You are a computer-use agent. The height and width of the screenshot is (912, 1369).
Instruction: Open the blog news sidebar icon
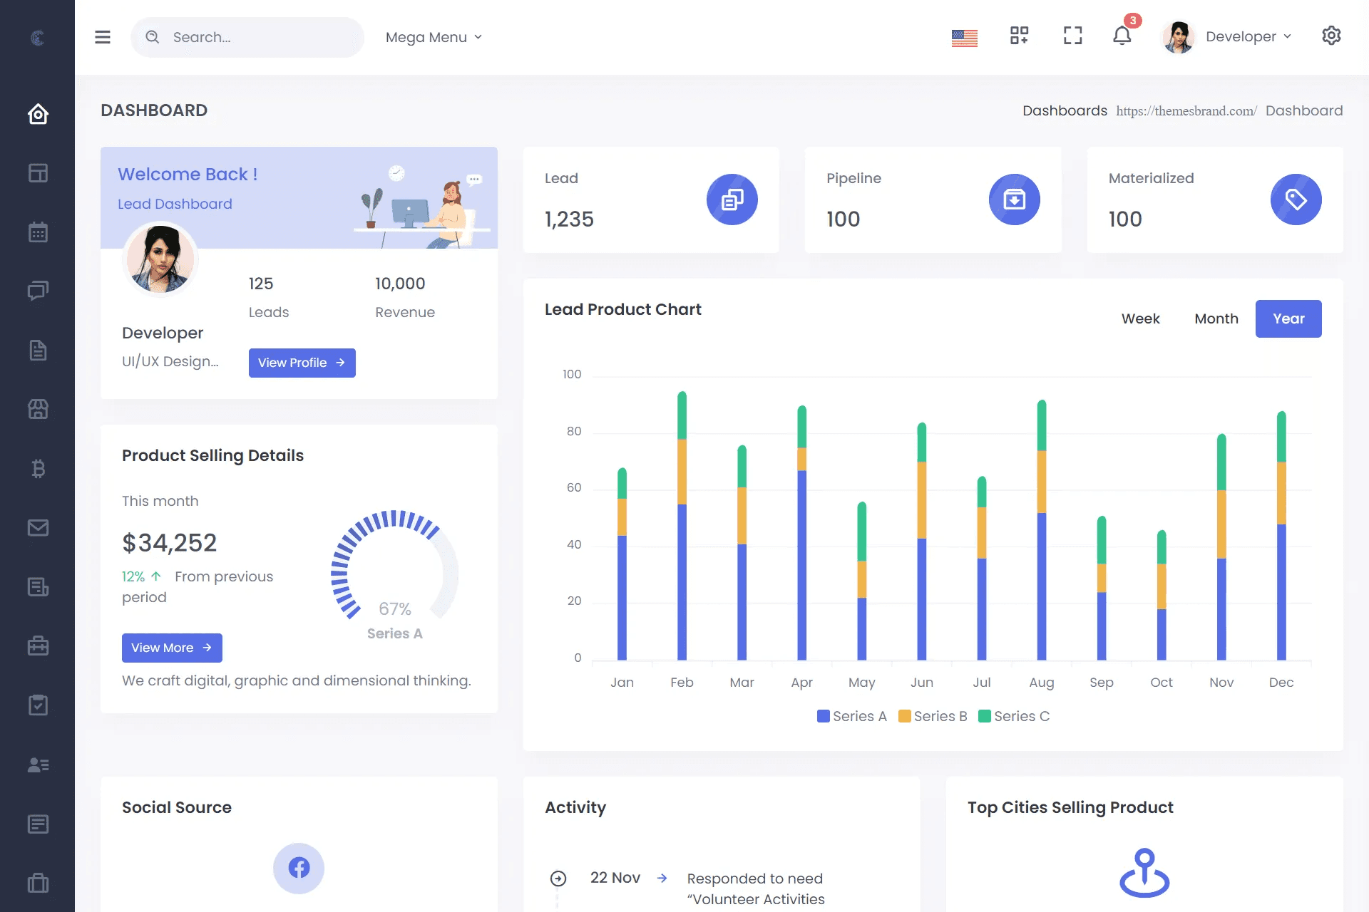click(38, 824)
